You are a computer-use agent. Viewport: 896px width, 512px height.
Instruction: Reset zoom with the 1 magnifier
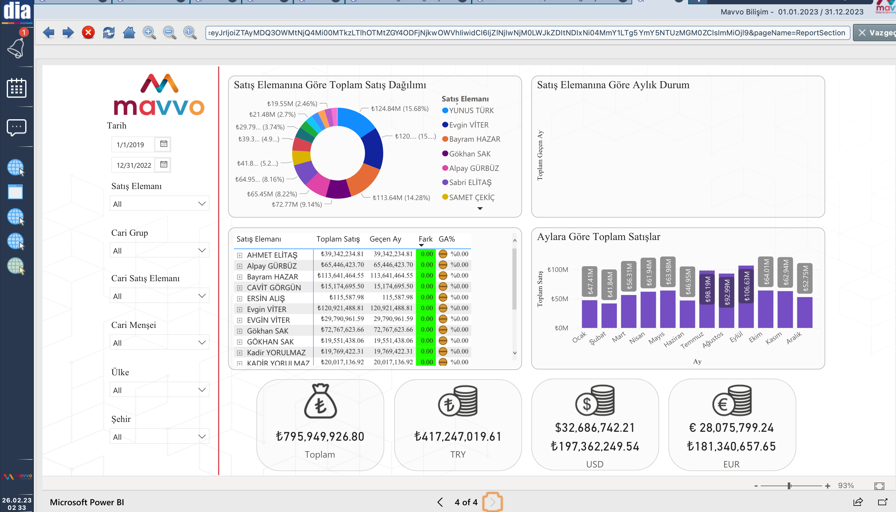190,33
